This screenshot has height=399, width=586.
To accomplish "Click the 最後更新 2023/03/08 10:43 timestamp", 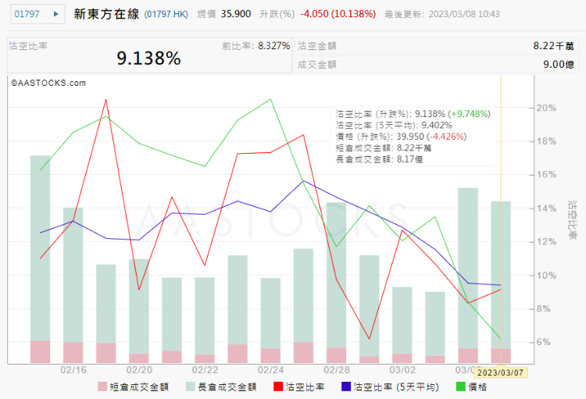I will [442, 14].
